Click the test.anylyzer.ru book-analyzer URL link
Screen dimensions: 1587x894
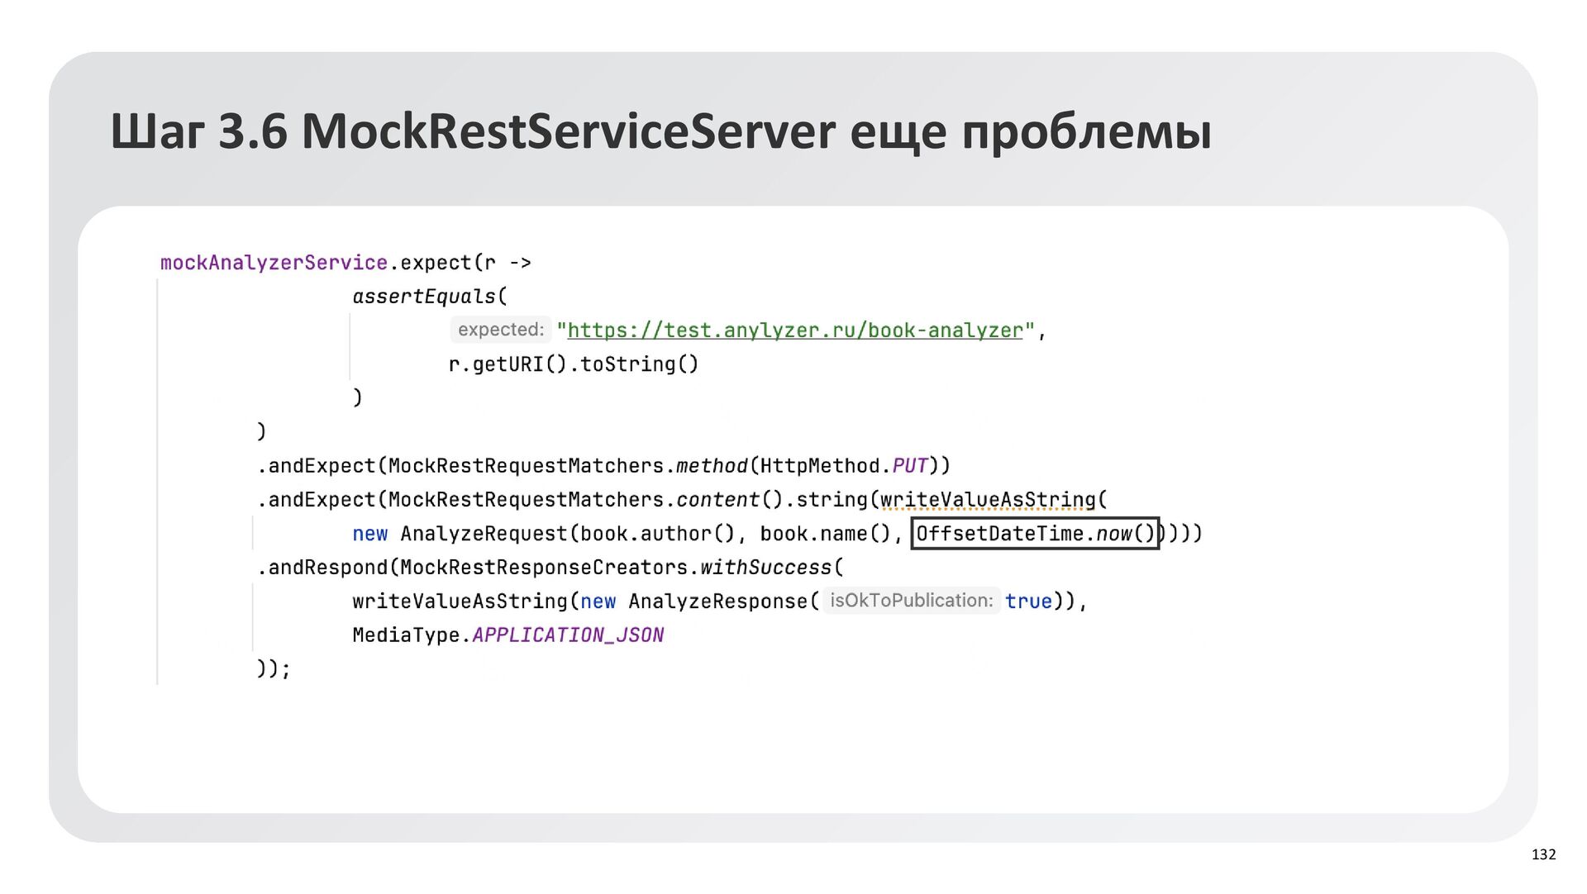click(x=794, y=330)
